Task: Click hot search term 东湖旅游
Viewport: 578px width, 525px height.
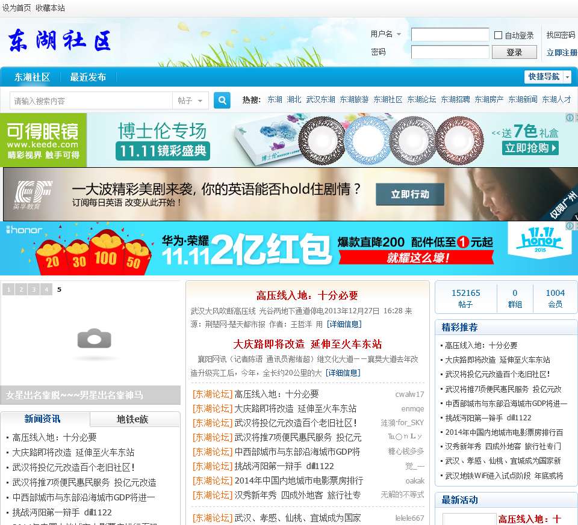Action: point(354,99)
